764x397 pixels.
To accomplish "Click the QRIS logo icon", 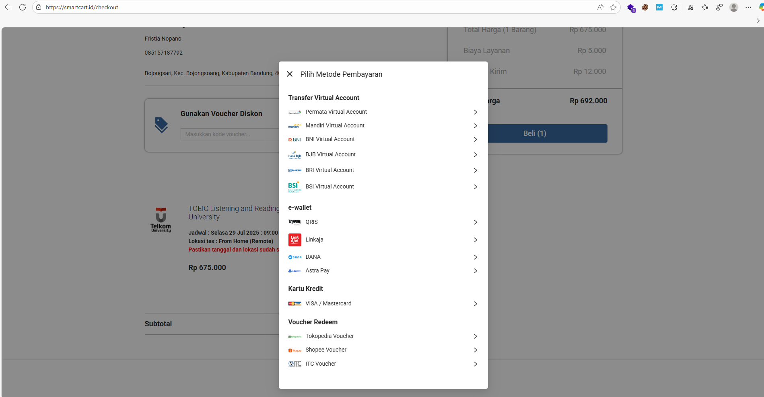I will (x=294, y=222).
